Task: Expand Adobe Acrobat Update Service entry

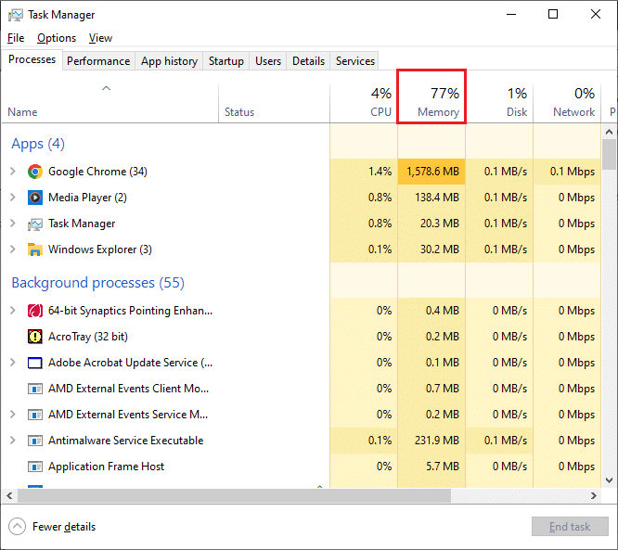Action: pos(12,363)
